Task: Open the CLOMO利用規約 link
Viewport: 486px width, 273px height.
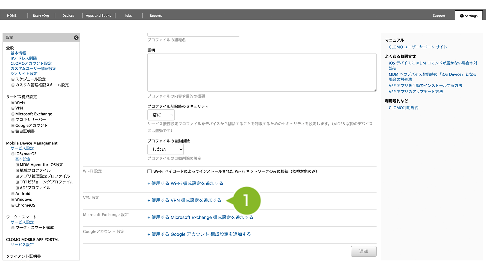Action: 403,108
